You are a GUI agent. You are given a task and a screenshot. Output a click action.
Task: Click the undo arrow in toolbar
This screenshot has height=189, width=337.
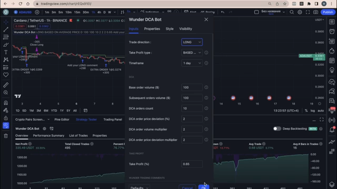(223, 12)
